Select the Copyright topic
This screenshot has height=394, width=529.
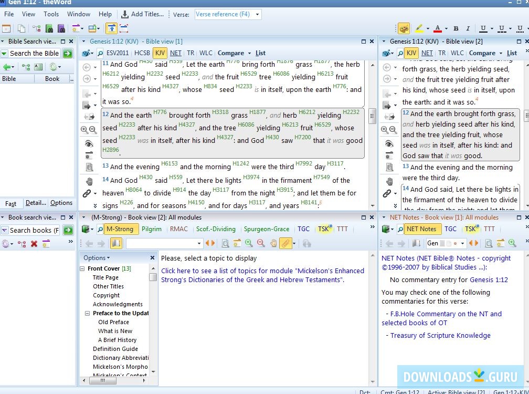(106, 295)
